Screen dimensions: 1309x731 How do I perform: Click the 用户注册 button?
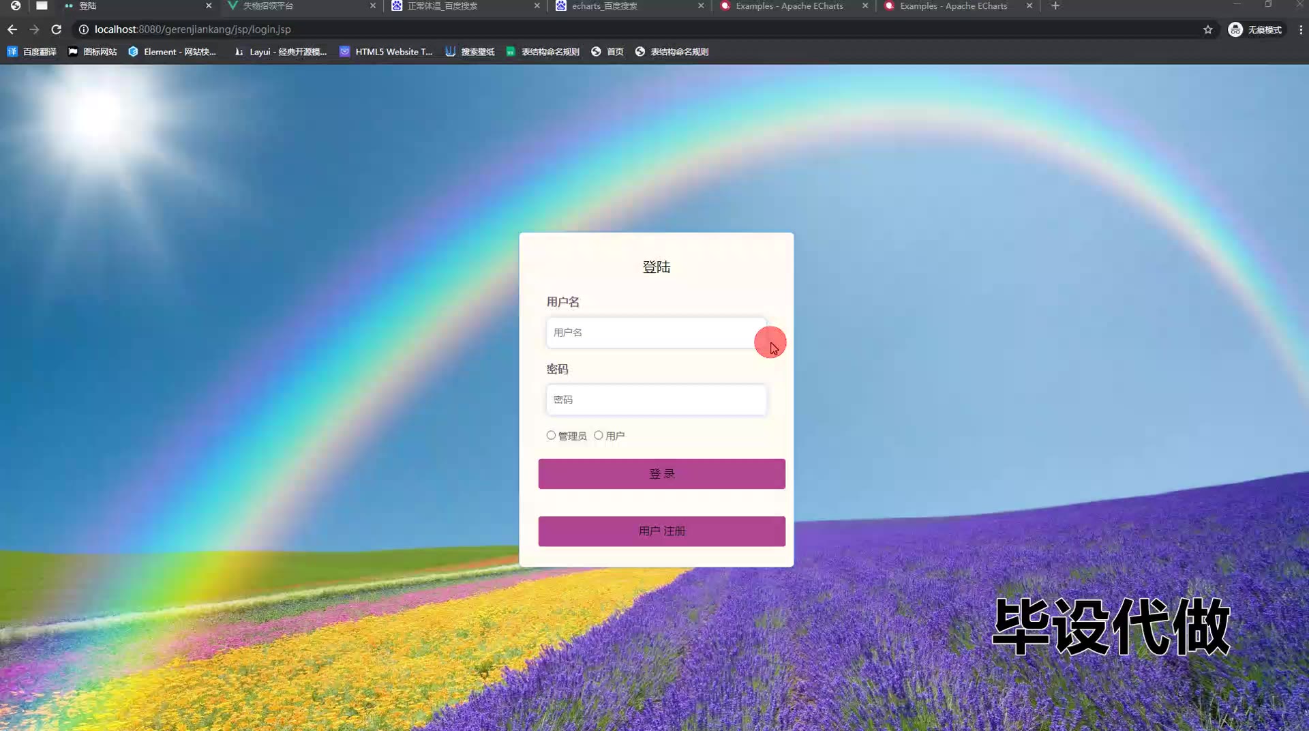tap(661, 531)
